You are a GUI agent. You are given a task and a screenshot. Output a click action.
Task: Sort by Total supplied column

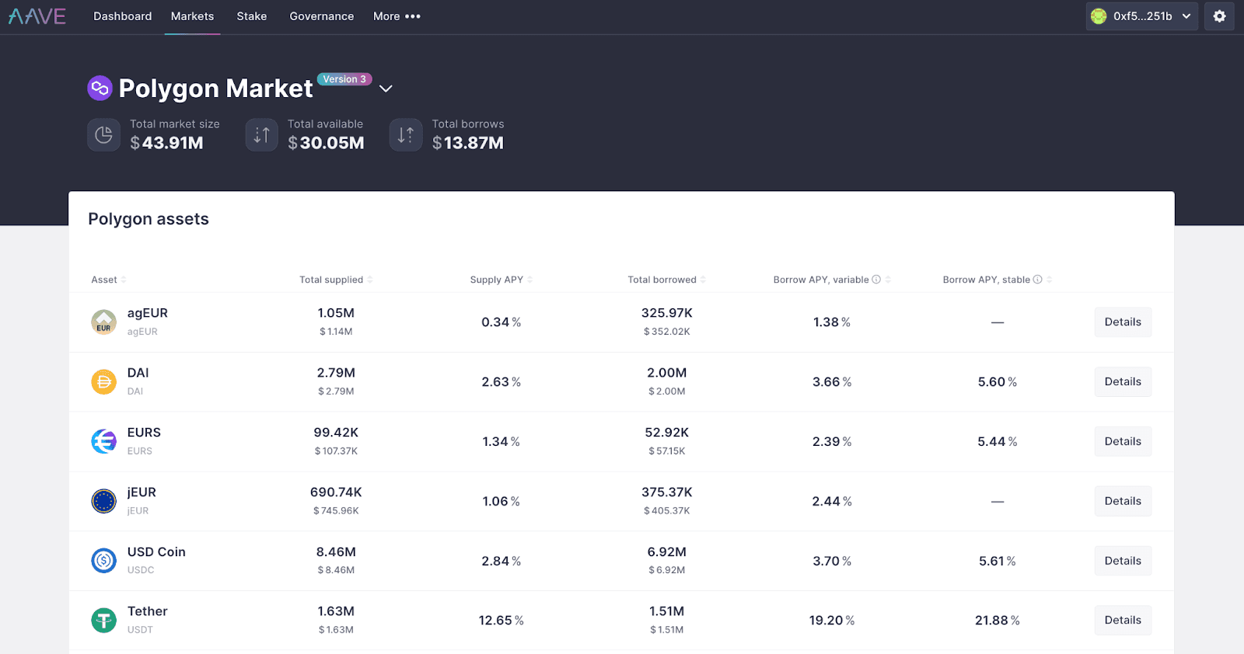pos(336,280)
